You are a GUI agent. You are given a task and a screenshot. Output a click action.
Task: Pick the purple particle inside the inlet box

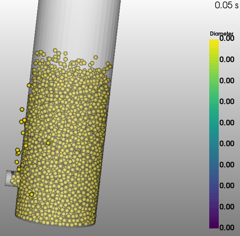point(13,173)
